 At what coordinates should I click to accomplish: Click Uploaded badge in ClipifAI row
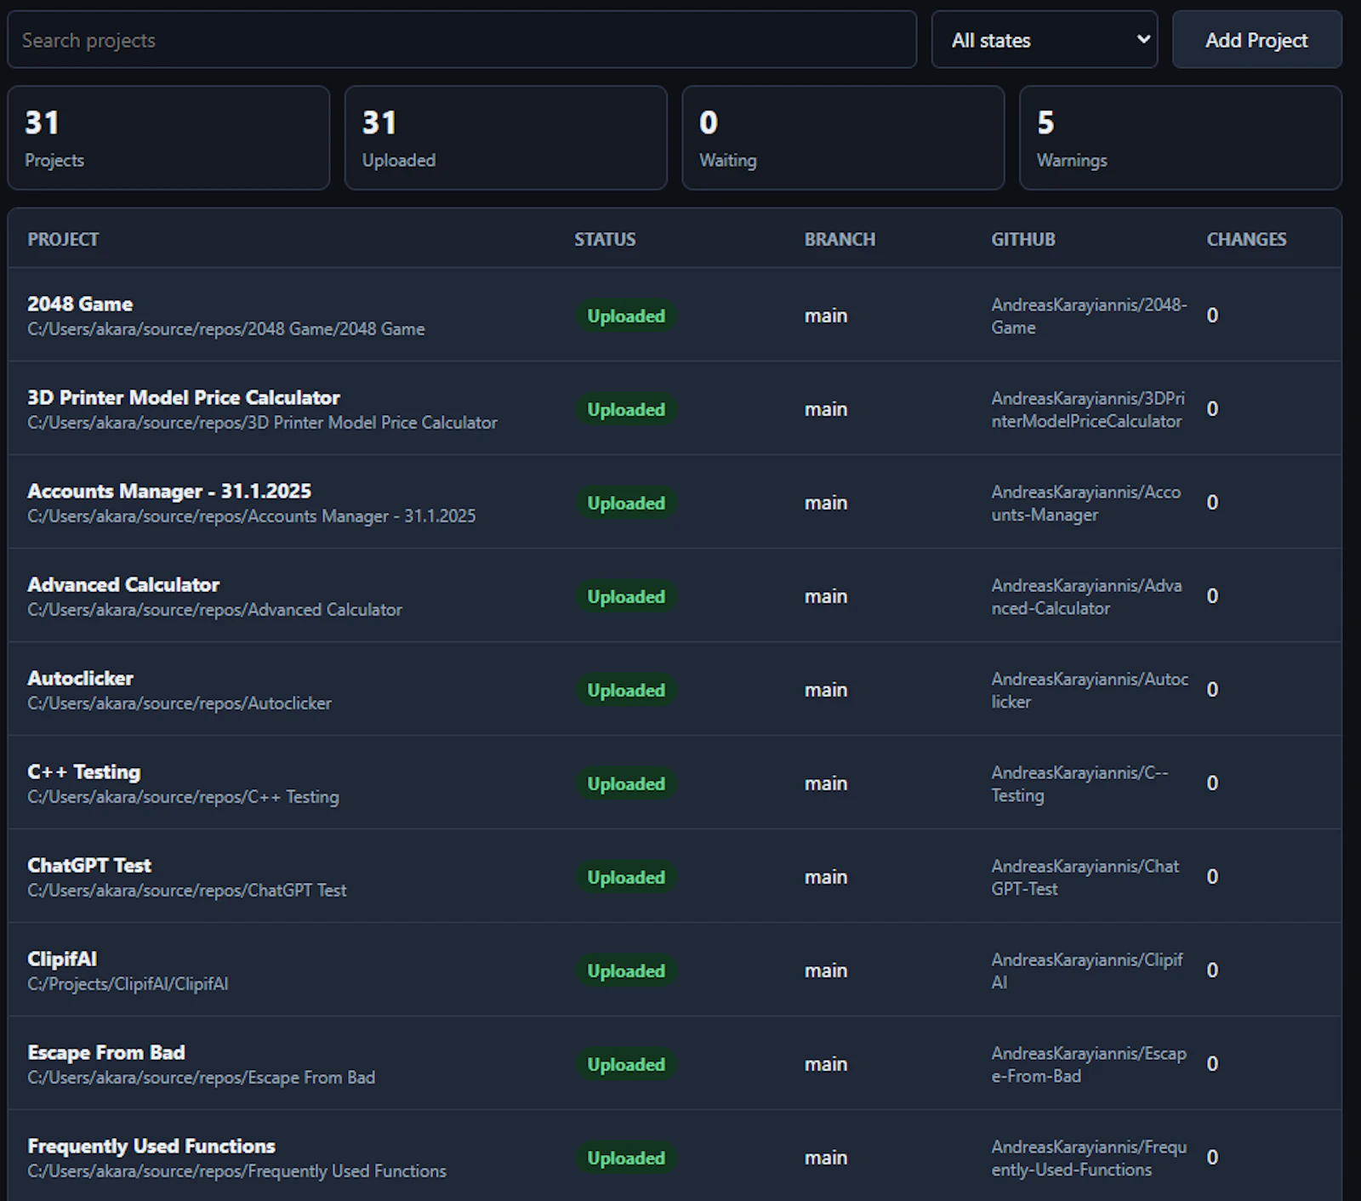626,971
